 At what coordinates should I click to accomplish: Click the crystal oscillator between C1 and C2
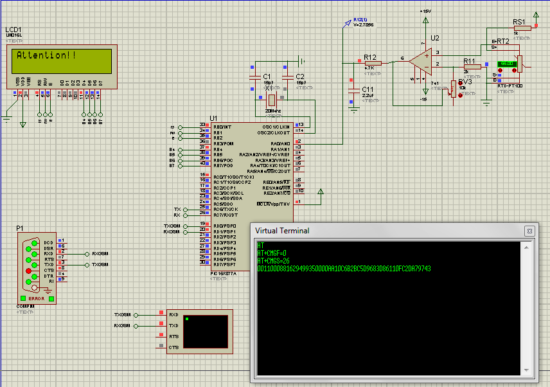pos(271,100)
